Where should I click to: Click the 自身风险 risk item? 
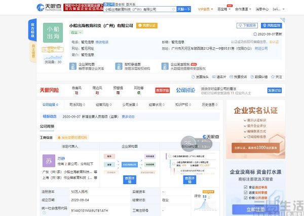click(x=77, y=90)
